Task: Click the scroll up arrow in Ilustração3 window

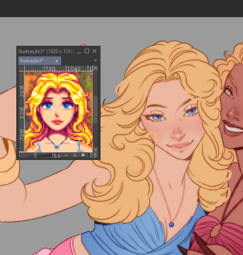Action: (x=95, y=68)
